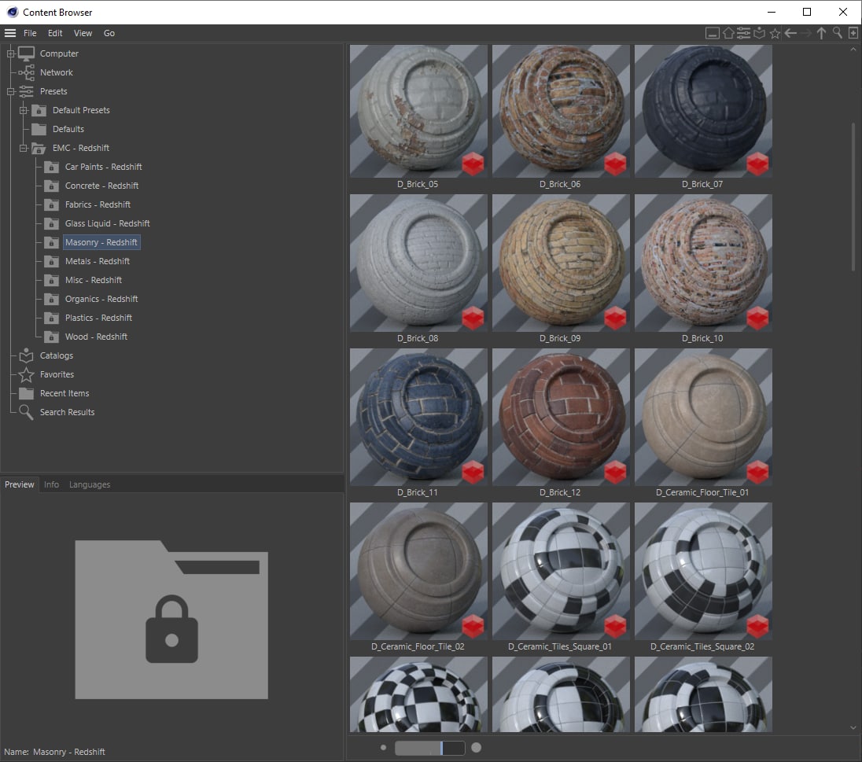Screen dimensions: 862x762
Task: Click the Cinema 4D title bar logo
Action: (12, 12)
